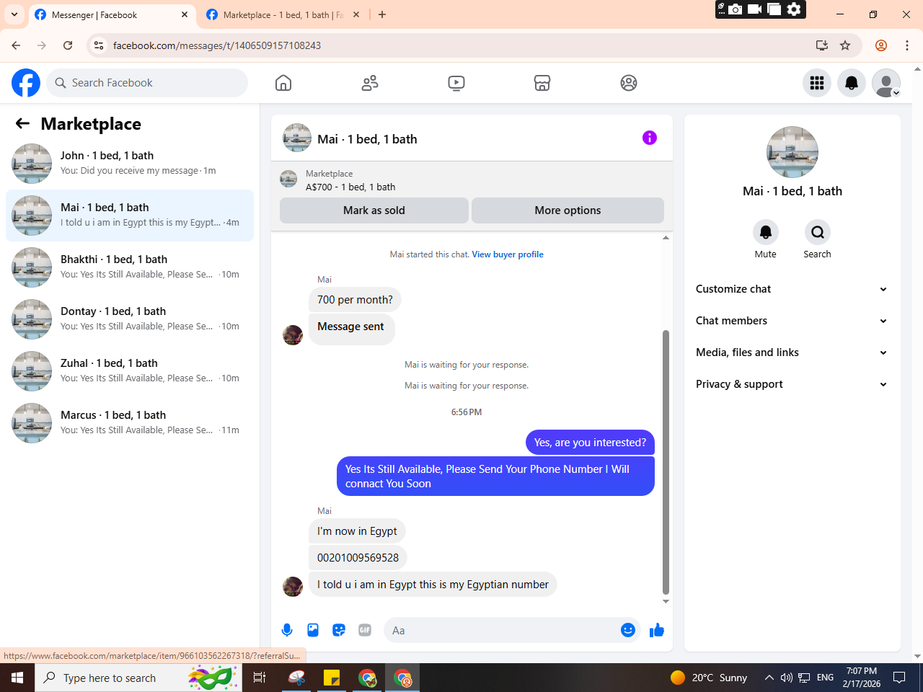Open Bhakthi's 1 bed, 1 bath conversation
This screenshot has height=692, width=923.
130,267
